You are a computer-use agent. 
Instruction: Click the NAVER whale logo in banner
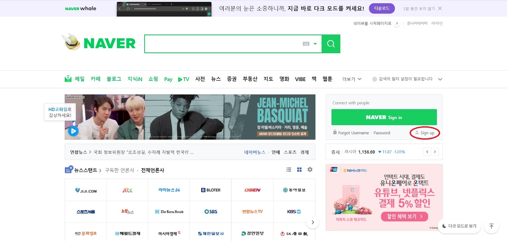80,9
